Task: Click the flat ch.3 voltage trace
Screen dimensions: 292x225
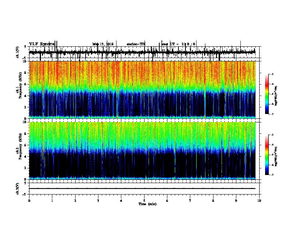Action: [142, 189]
